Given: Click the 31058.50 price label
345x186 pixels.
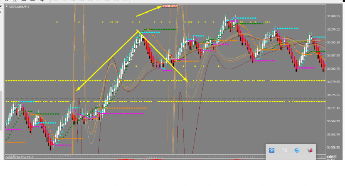Looking at the screenshot, I should click(333, 148).
